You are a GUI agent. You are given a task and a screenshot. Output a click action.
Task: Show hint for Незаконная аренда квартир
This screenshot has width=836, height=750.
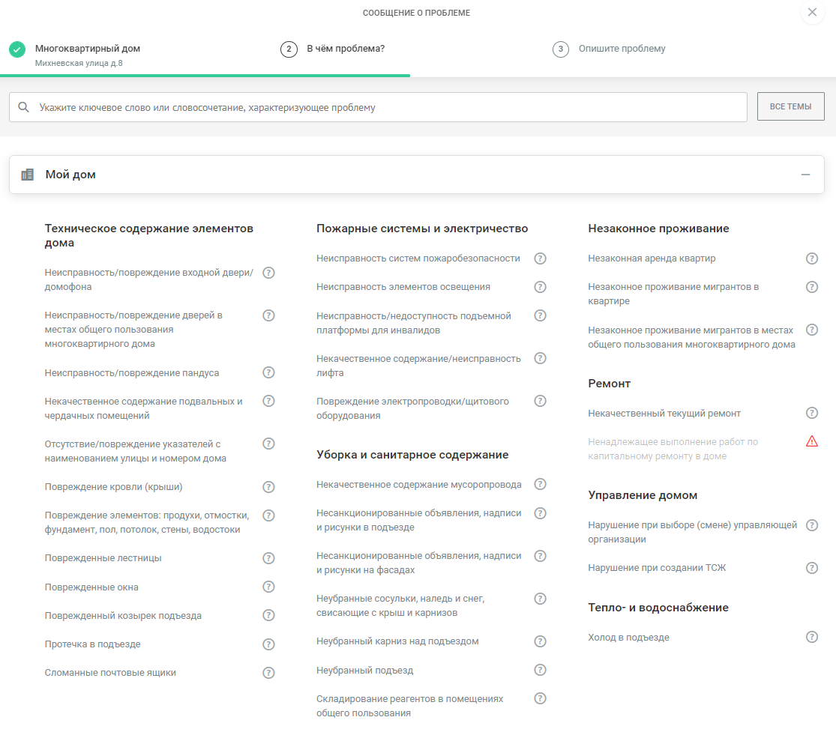coord(811,258)
